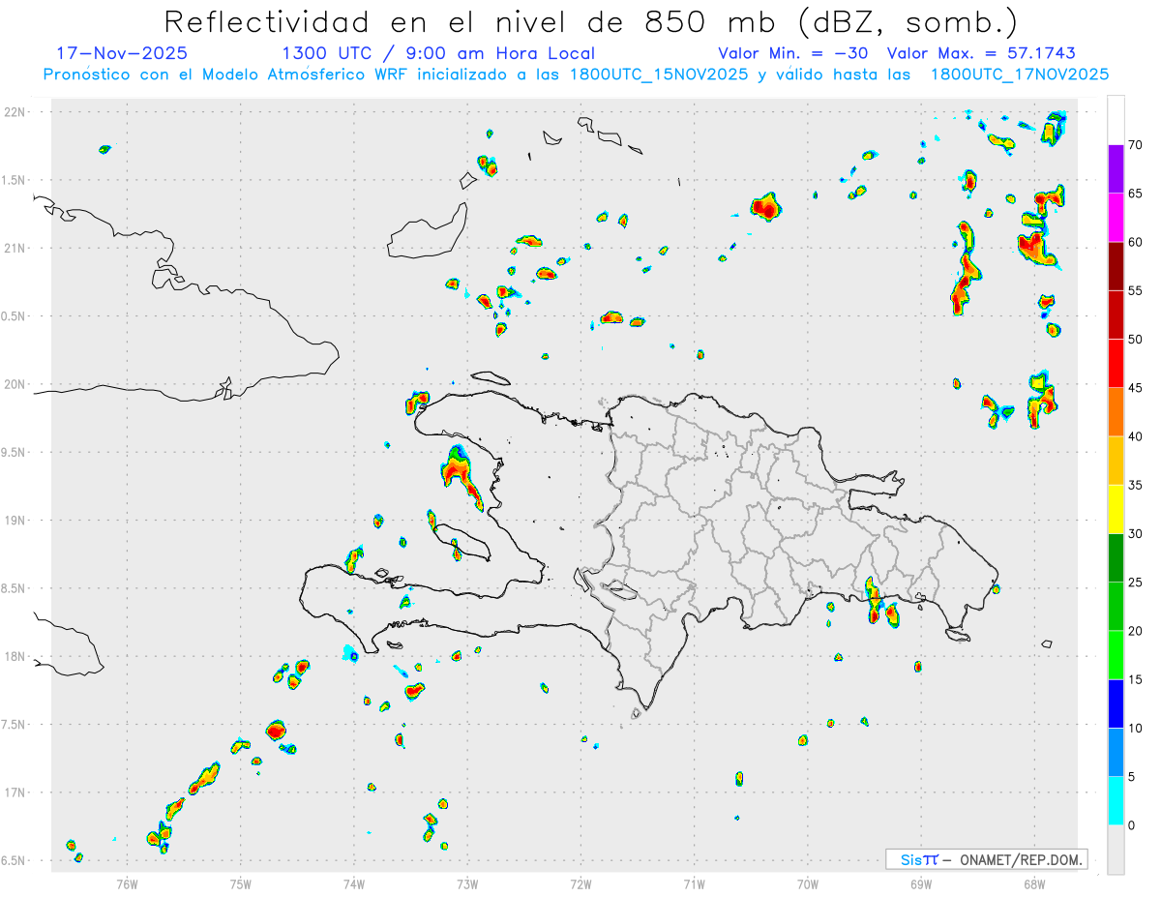
Task: Select the '75W' longitude label
Action: coord(241,883)
